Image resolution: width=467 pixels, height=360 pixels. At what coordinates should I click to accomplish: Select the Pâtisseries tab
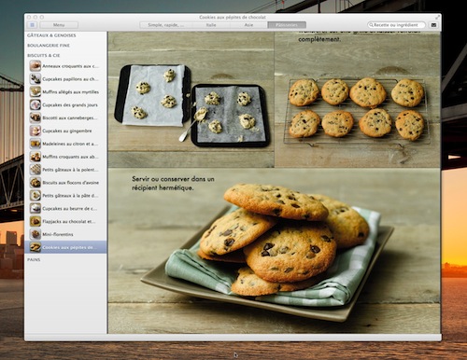pos(287,25)
